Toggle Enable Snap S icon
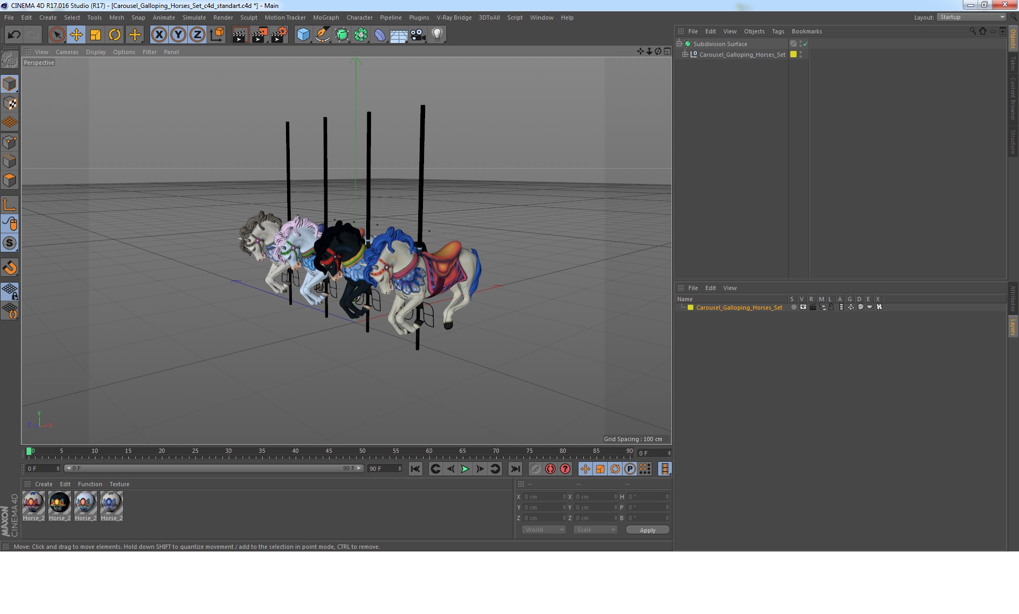This screenshot has height=614, width=1019. coord(10,243)
